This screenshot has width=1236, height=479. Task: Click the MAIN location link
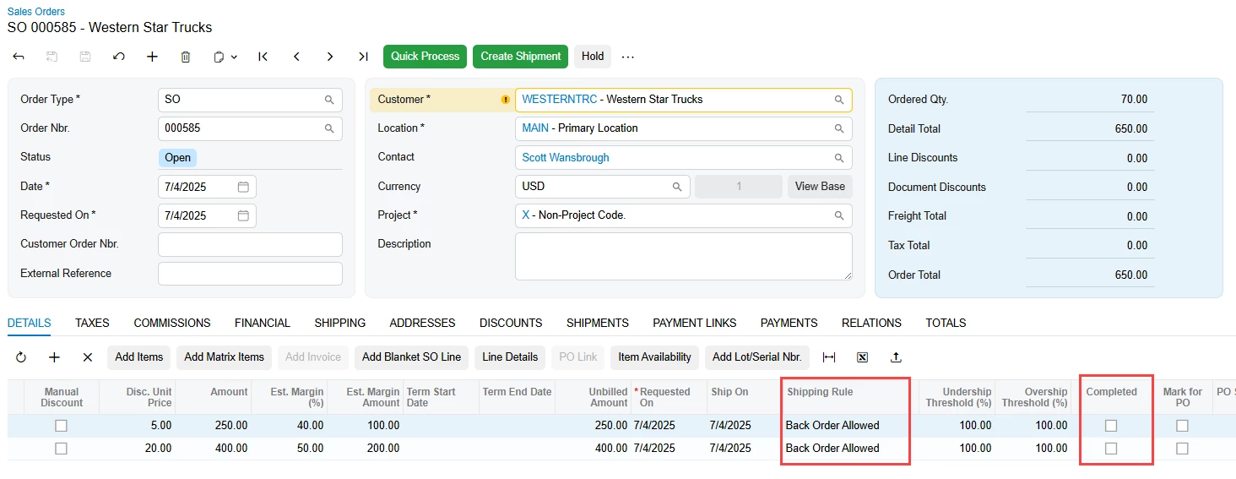click(535, 128)
